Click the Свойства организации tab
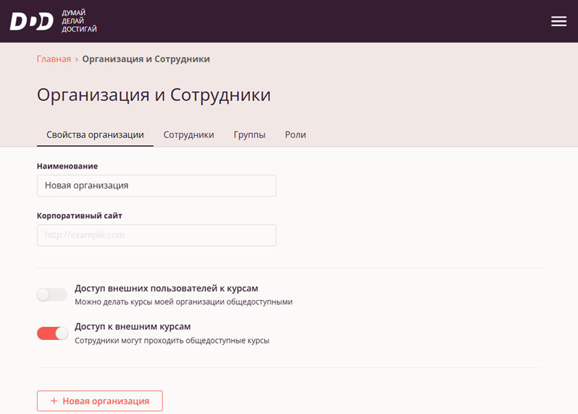 (95, 135)
